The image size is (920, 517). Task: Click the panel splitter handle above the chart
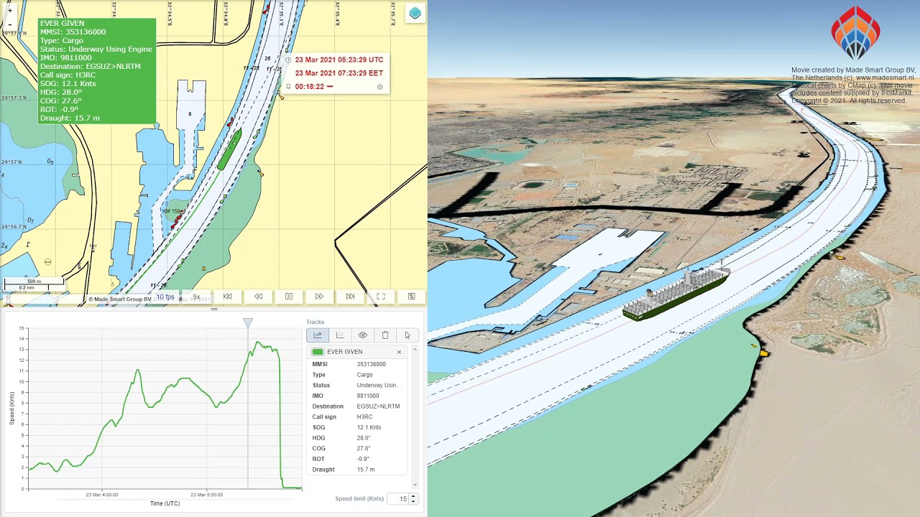click(213, 309)
